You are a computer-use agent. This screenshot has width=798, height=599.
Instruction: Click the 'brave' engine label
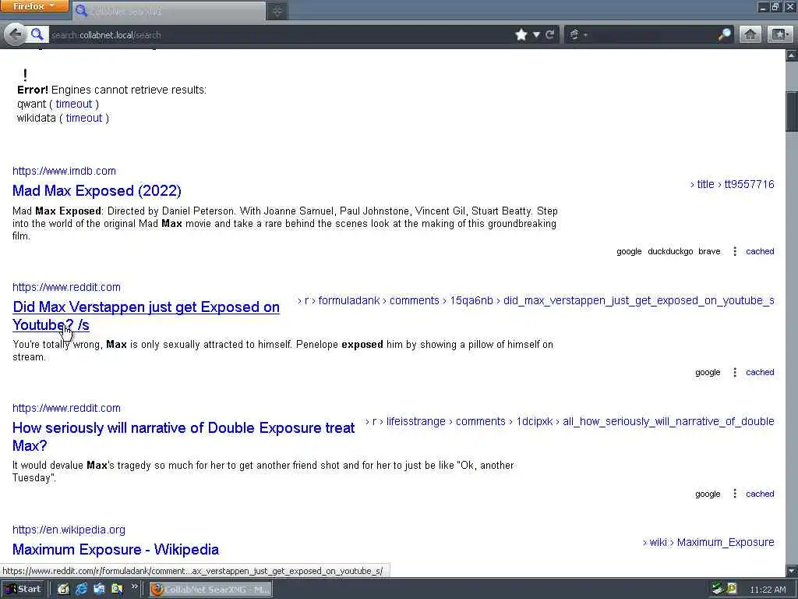(709, 252)
